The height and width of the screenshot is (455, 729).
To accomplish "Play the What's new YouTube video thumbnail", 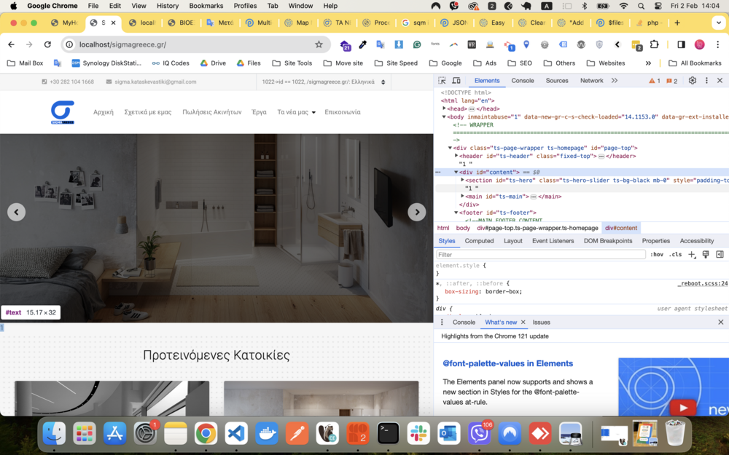I will [683, 408].
